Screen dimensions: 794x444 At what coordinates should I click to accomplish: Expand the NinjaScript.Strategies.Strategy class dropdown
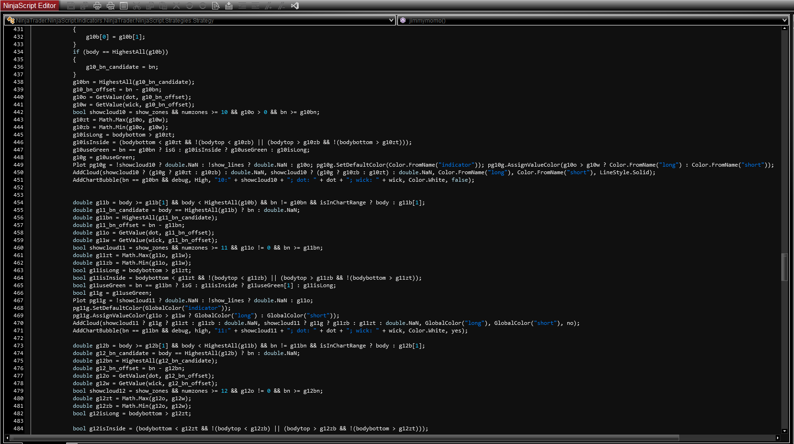click(x=391, y=20)
